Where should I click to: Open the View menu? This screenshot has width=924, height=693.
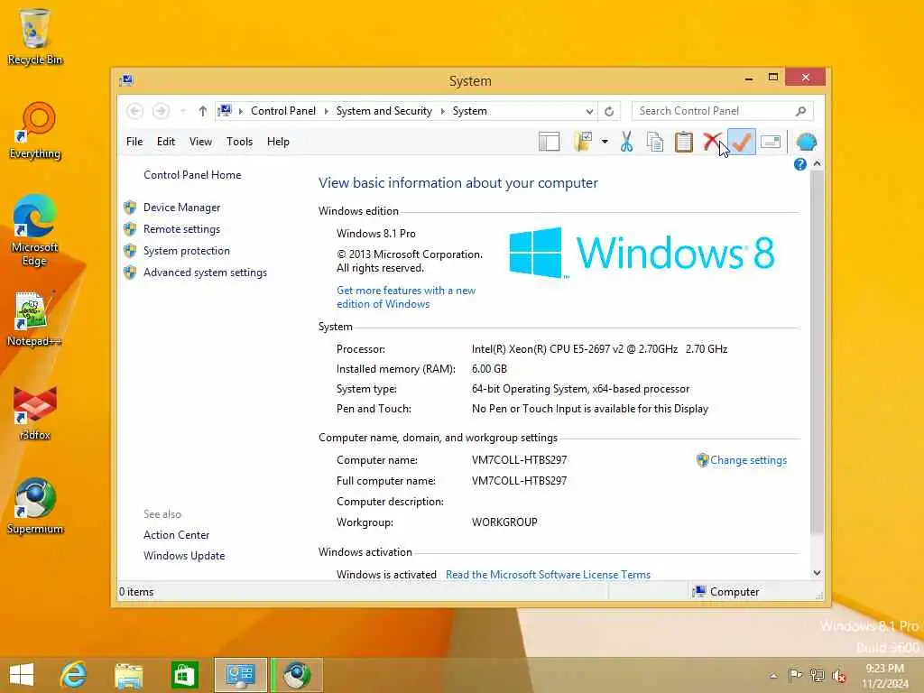point(200,142)
